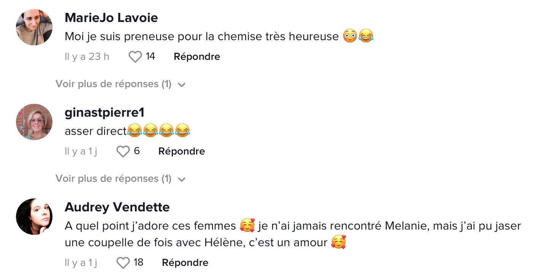Click the "Il y a 23 h" timestamp
Image resolution: width=545 pixels, height=275 pixels.
point(87,57)
